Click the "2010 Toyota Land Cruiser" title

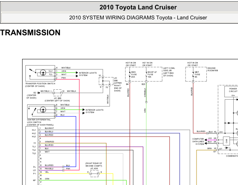pos(138,7)
